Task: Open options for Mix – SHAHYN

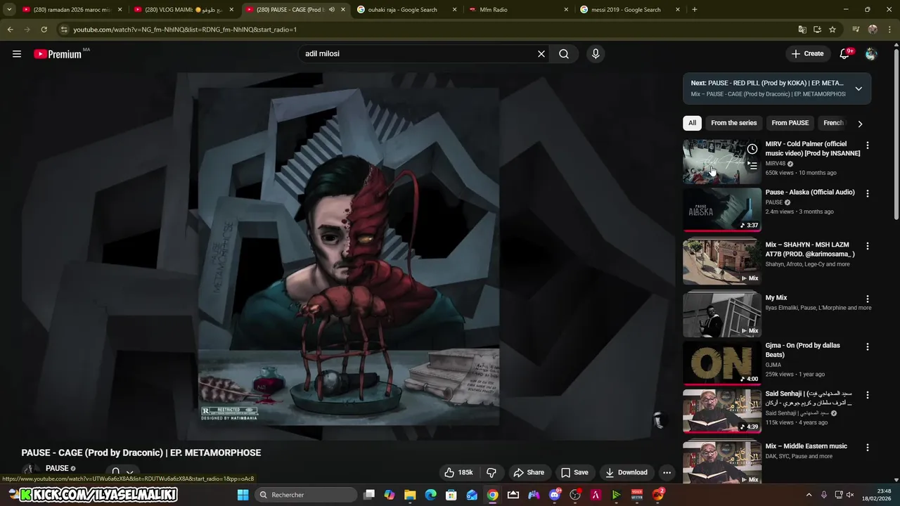Action: [x=867, y=246]
